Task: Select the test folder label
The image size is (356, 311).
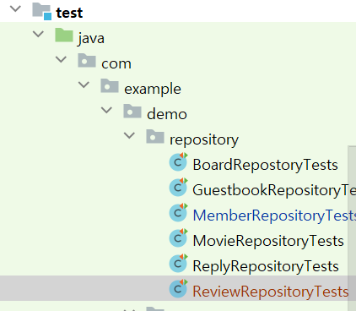Action: (69, 13)
